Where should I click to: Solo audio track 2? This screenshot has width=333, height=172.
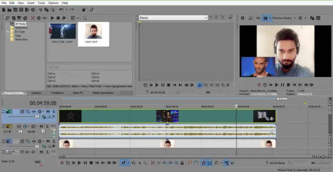[47, 127]
